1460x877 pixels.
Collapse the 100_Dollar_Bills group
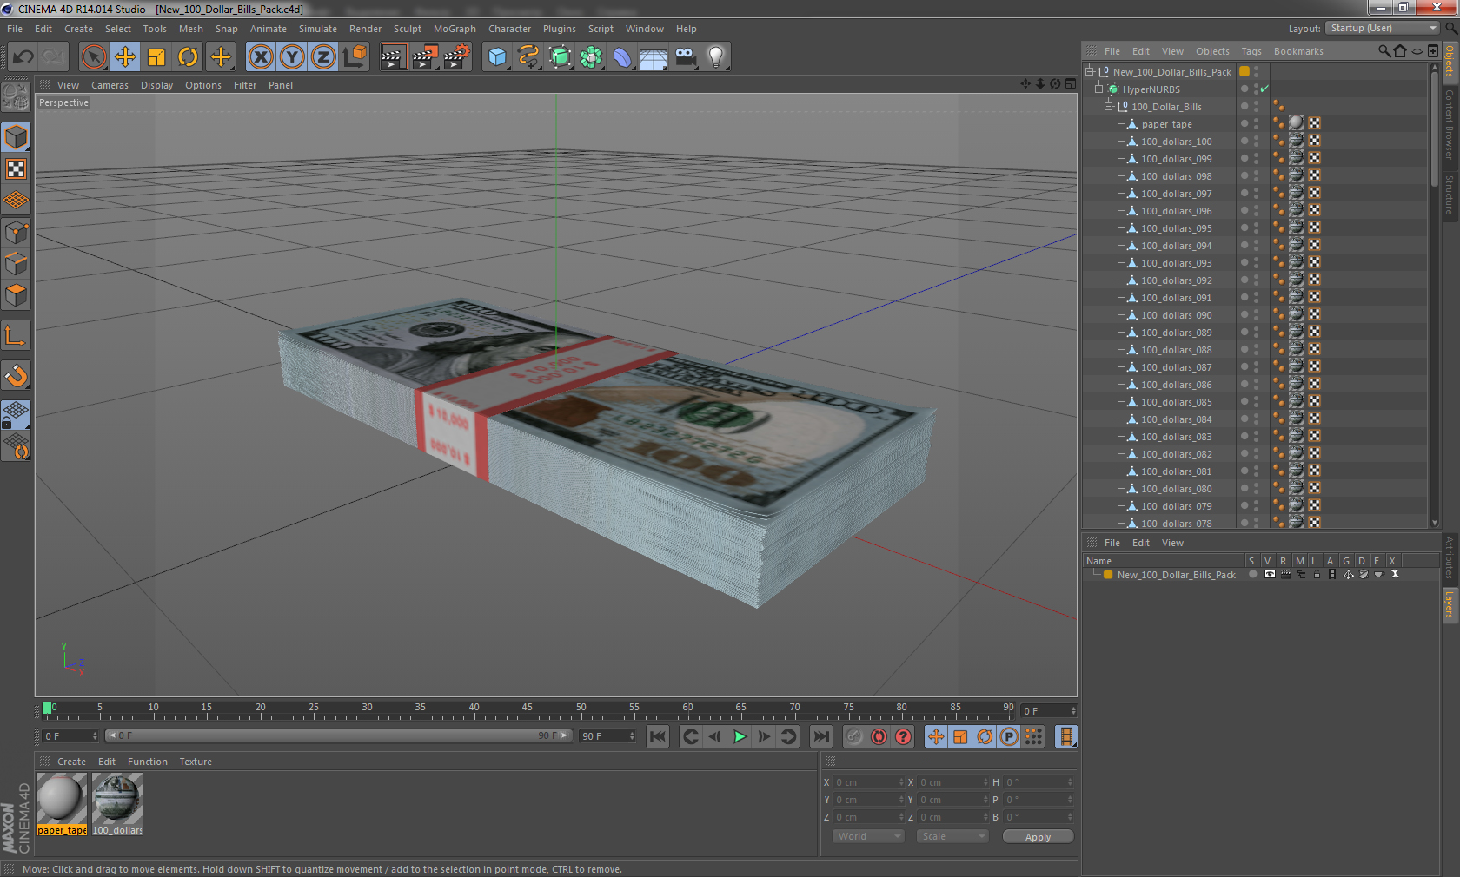tap(1108, 106)
